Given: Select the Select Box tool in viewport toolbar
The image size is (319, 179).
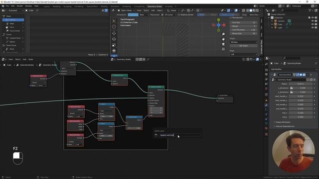Looking at the screenshot, I should point(114,21).
